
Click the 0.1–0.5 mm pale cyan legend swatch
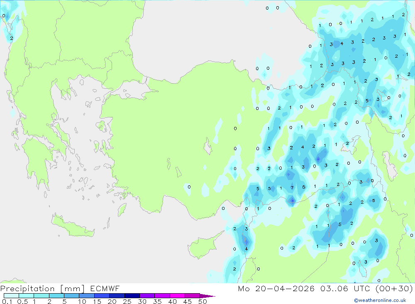pos(11,296)
